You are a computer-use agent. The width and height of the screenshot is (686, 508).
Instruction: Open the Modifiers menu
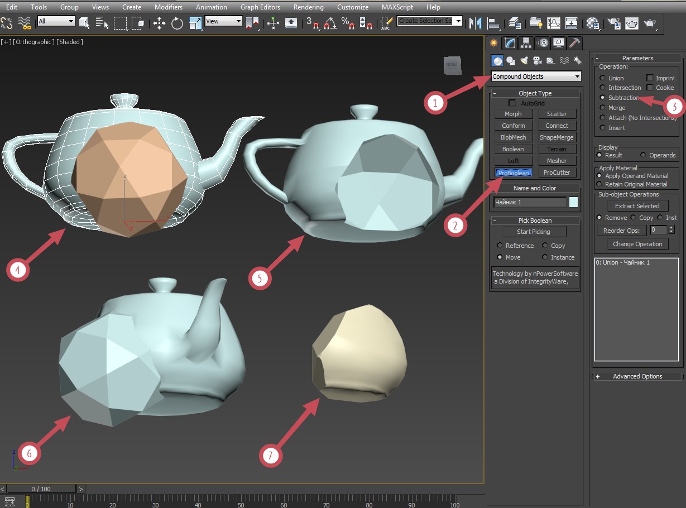click(x=169, y=7)
